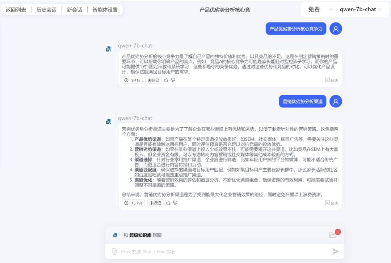Dislike the second reply with thumbs-down
Viewport: 391px width, 263px height.
175,203
